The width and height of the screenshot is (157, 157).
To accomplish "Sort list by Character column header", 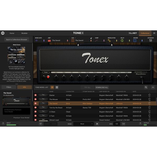I will pyautogui.click(x=70, y=92).
